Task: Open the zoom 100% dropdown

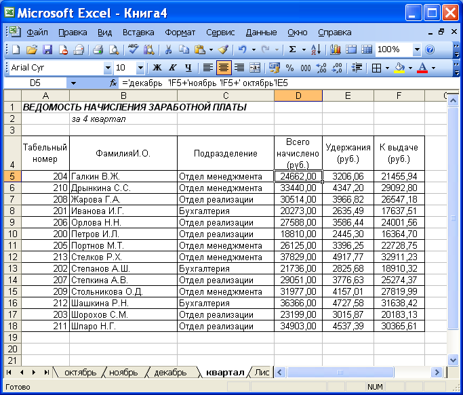Action: [417, 49]
